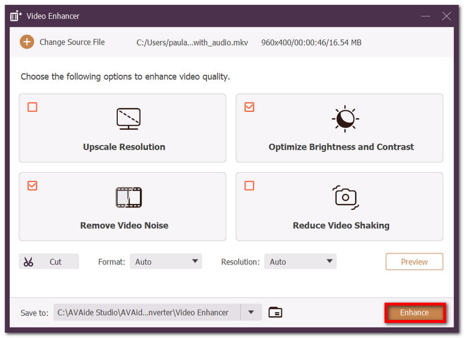Click the orange plus Change Source icon
The width and height of the screenshot is (464, 338).
click(27, 42)
